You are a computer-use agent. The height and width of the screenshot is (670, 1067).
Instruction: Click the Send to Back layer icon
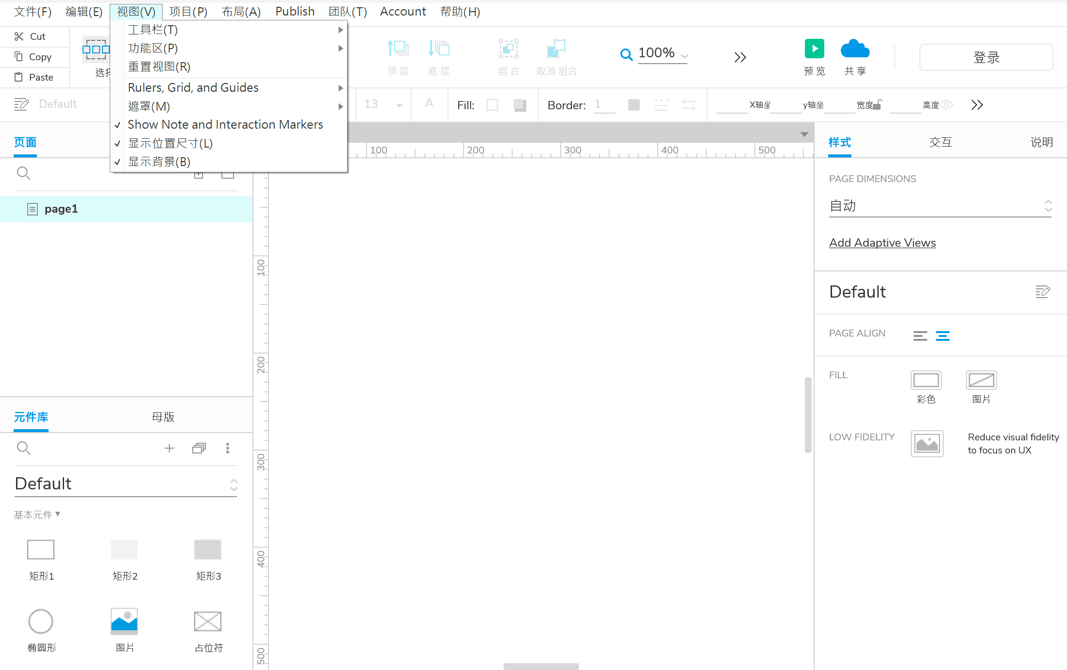click(439, 49)
